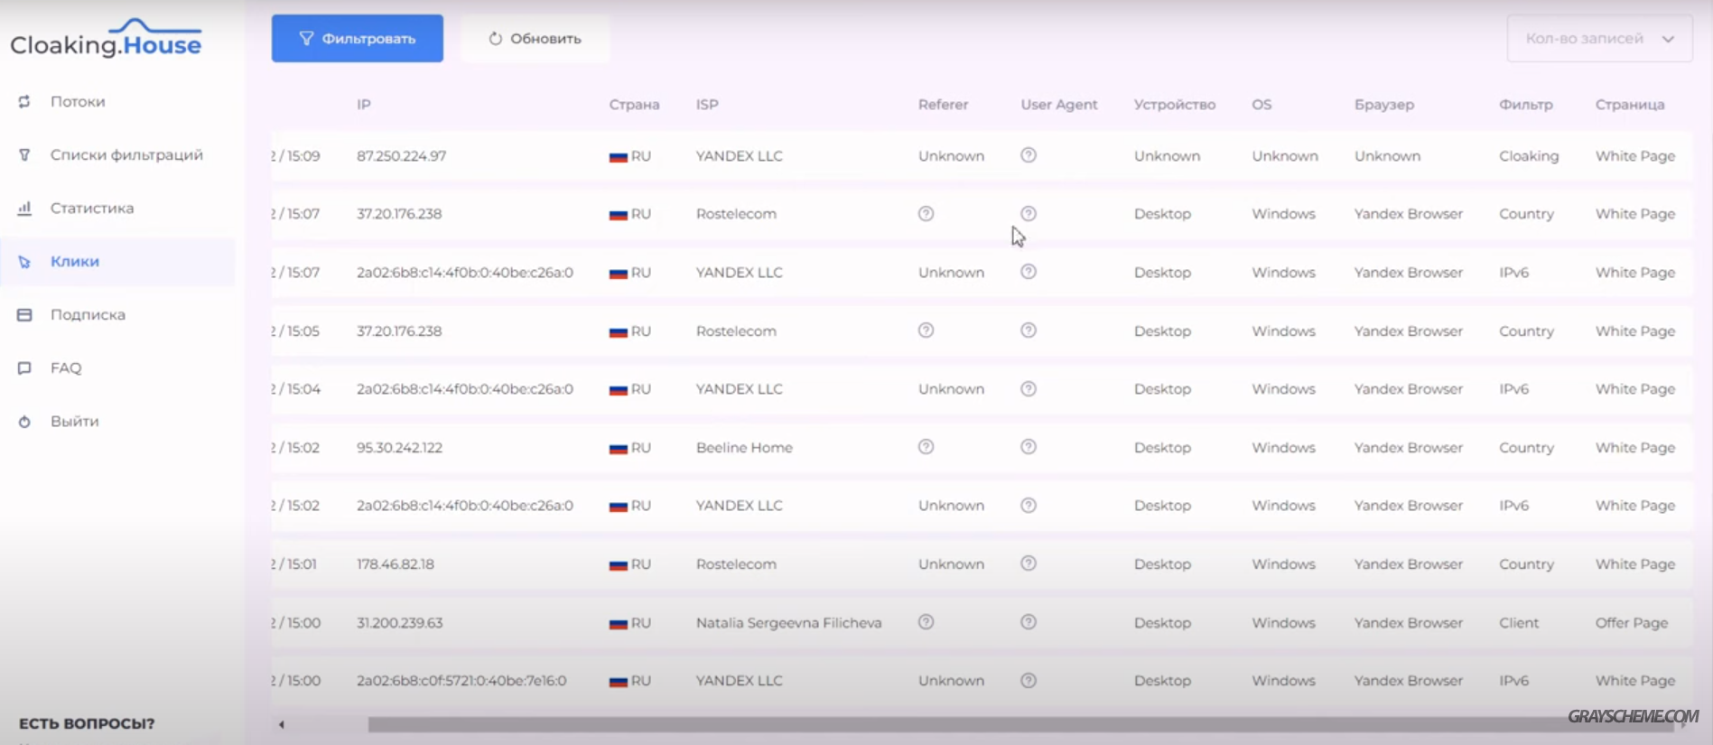
Task: Click ISP Beeline Home
Action: coord(744,447)
